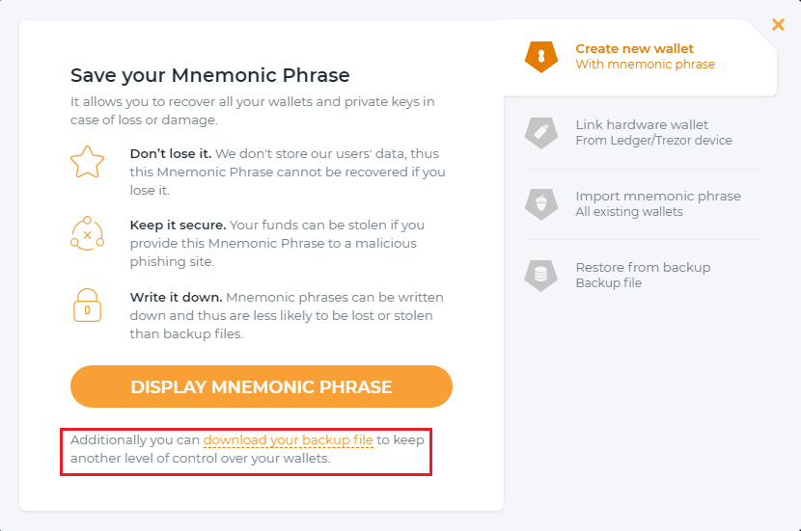Screen dimensions: 801x531
Task: Click the Restore from backup database icon
Action: click(541, 275)
